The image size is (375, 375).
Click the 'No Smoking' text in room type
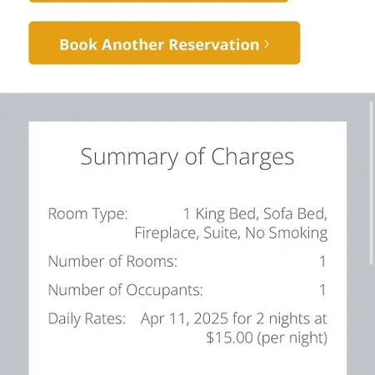287,232
